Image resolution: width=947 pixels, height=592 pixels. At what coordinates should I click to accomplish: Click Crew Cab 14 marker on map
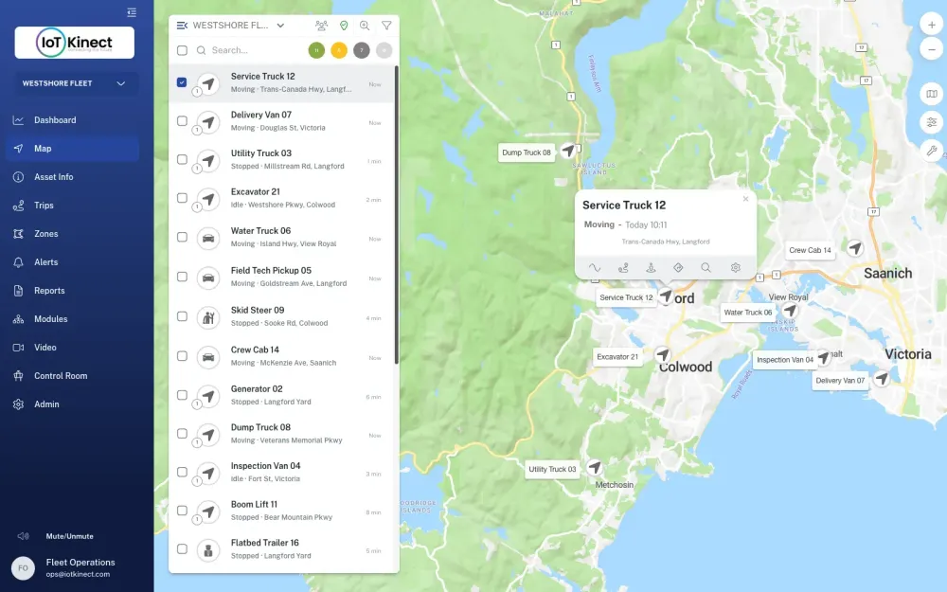click(x=854, y=247)
